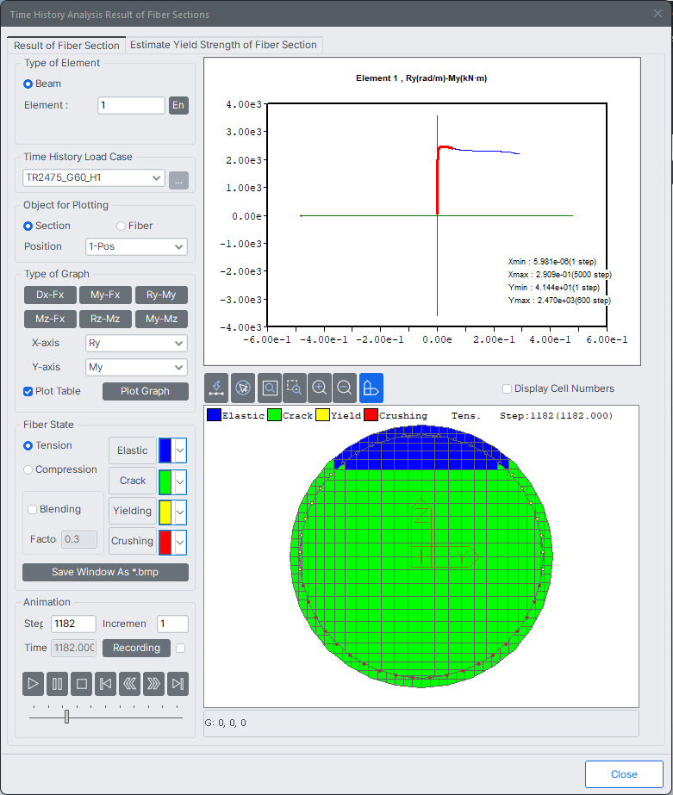Viewport: 673px width, 795px height.
Task: Select Tension fiber state
Action: 28,445
